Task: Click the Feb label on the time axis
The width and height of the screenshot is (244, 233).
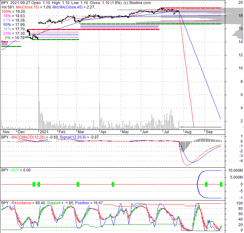Action: click(62, 132)
